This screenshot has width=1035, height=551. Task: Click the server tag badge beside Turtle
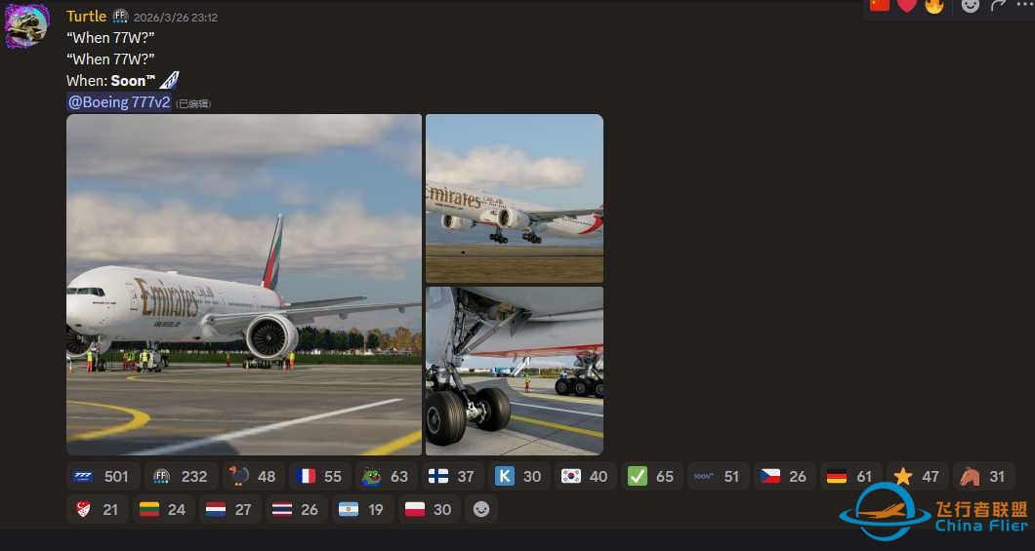120,17
